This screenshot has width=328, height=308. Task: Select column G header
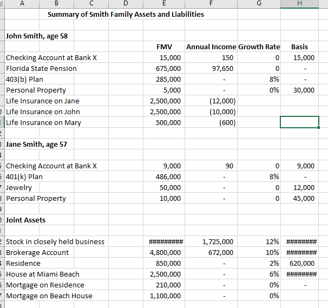pyautogui.click(x=259, y=3)
